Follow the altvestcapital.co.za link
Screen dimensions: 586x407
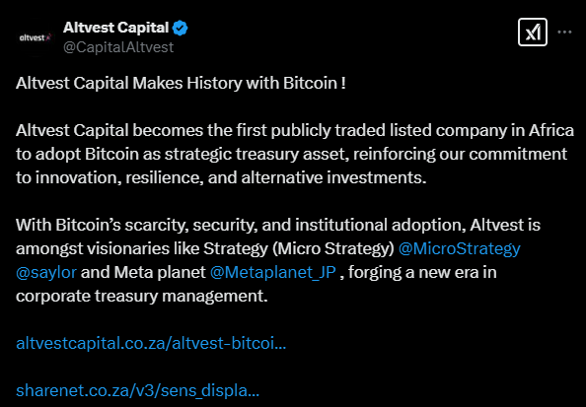[x=151, y=343]
